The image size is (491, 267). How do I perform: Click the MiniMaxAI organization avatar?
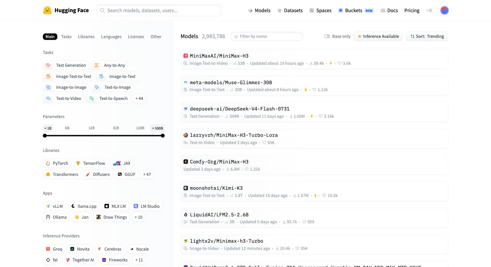tap(186, 56)
